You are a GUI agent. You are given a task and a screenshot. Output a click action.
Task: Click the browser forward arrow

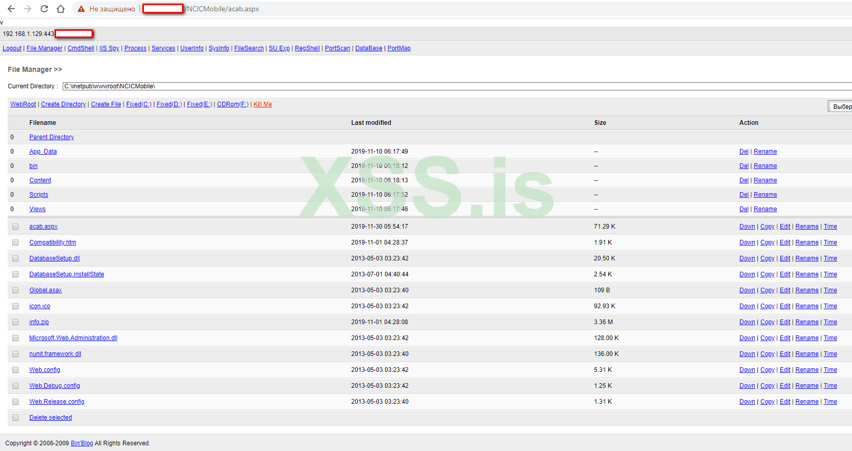coord(28,9)
